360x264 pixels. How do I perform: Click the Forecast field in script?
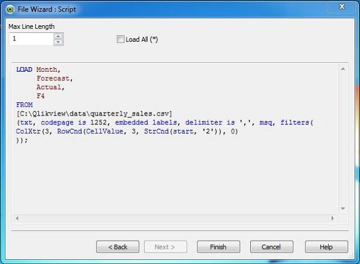click(53, 78)
